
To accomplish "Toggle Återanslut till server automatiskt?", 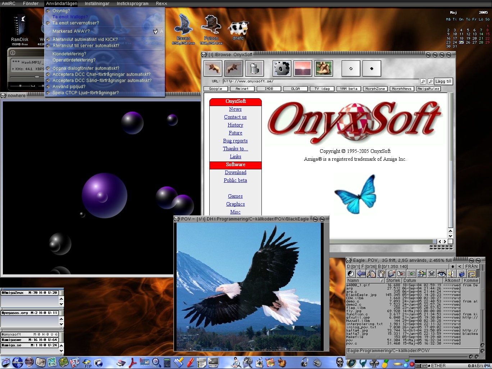I will 105,46.
